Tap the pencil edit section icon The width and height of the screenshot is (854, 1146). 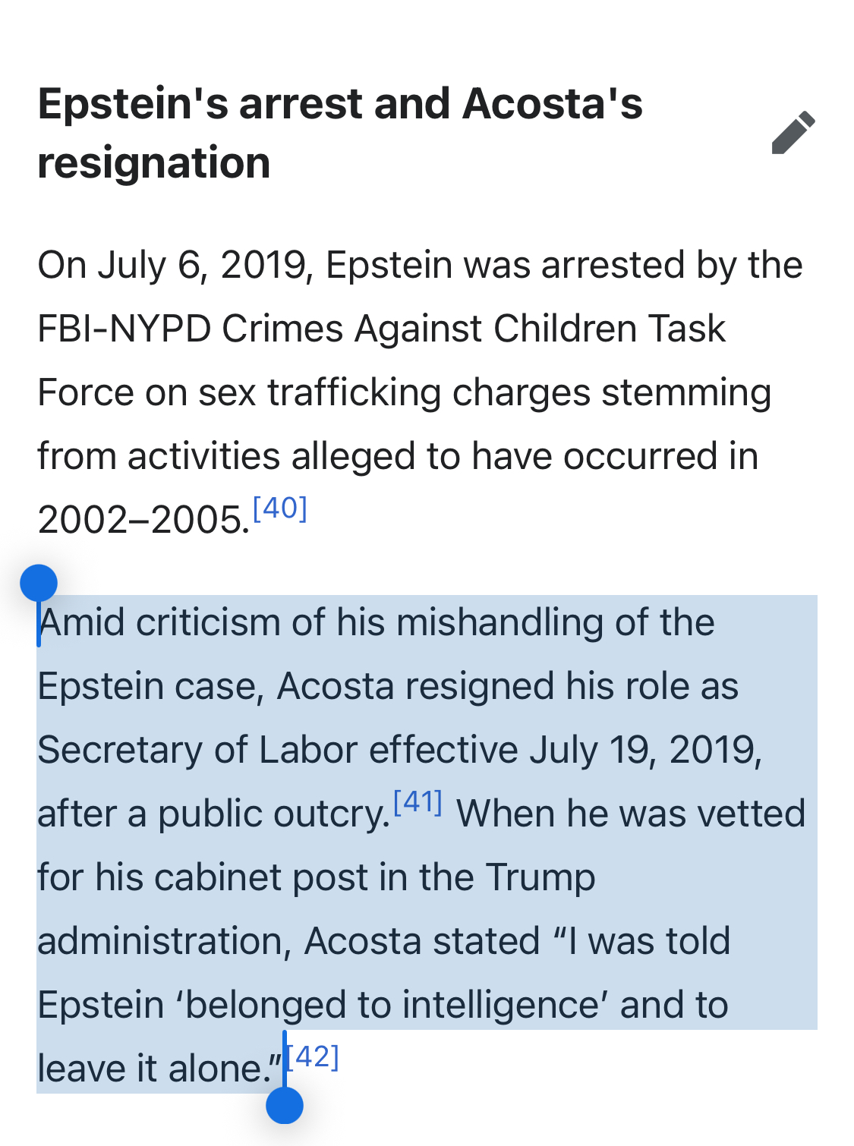pos(793,133)
